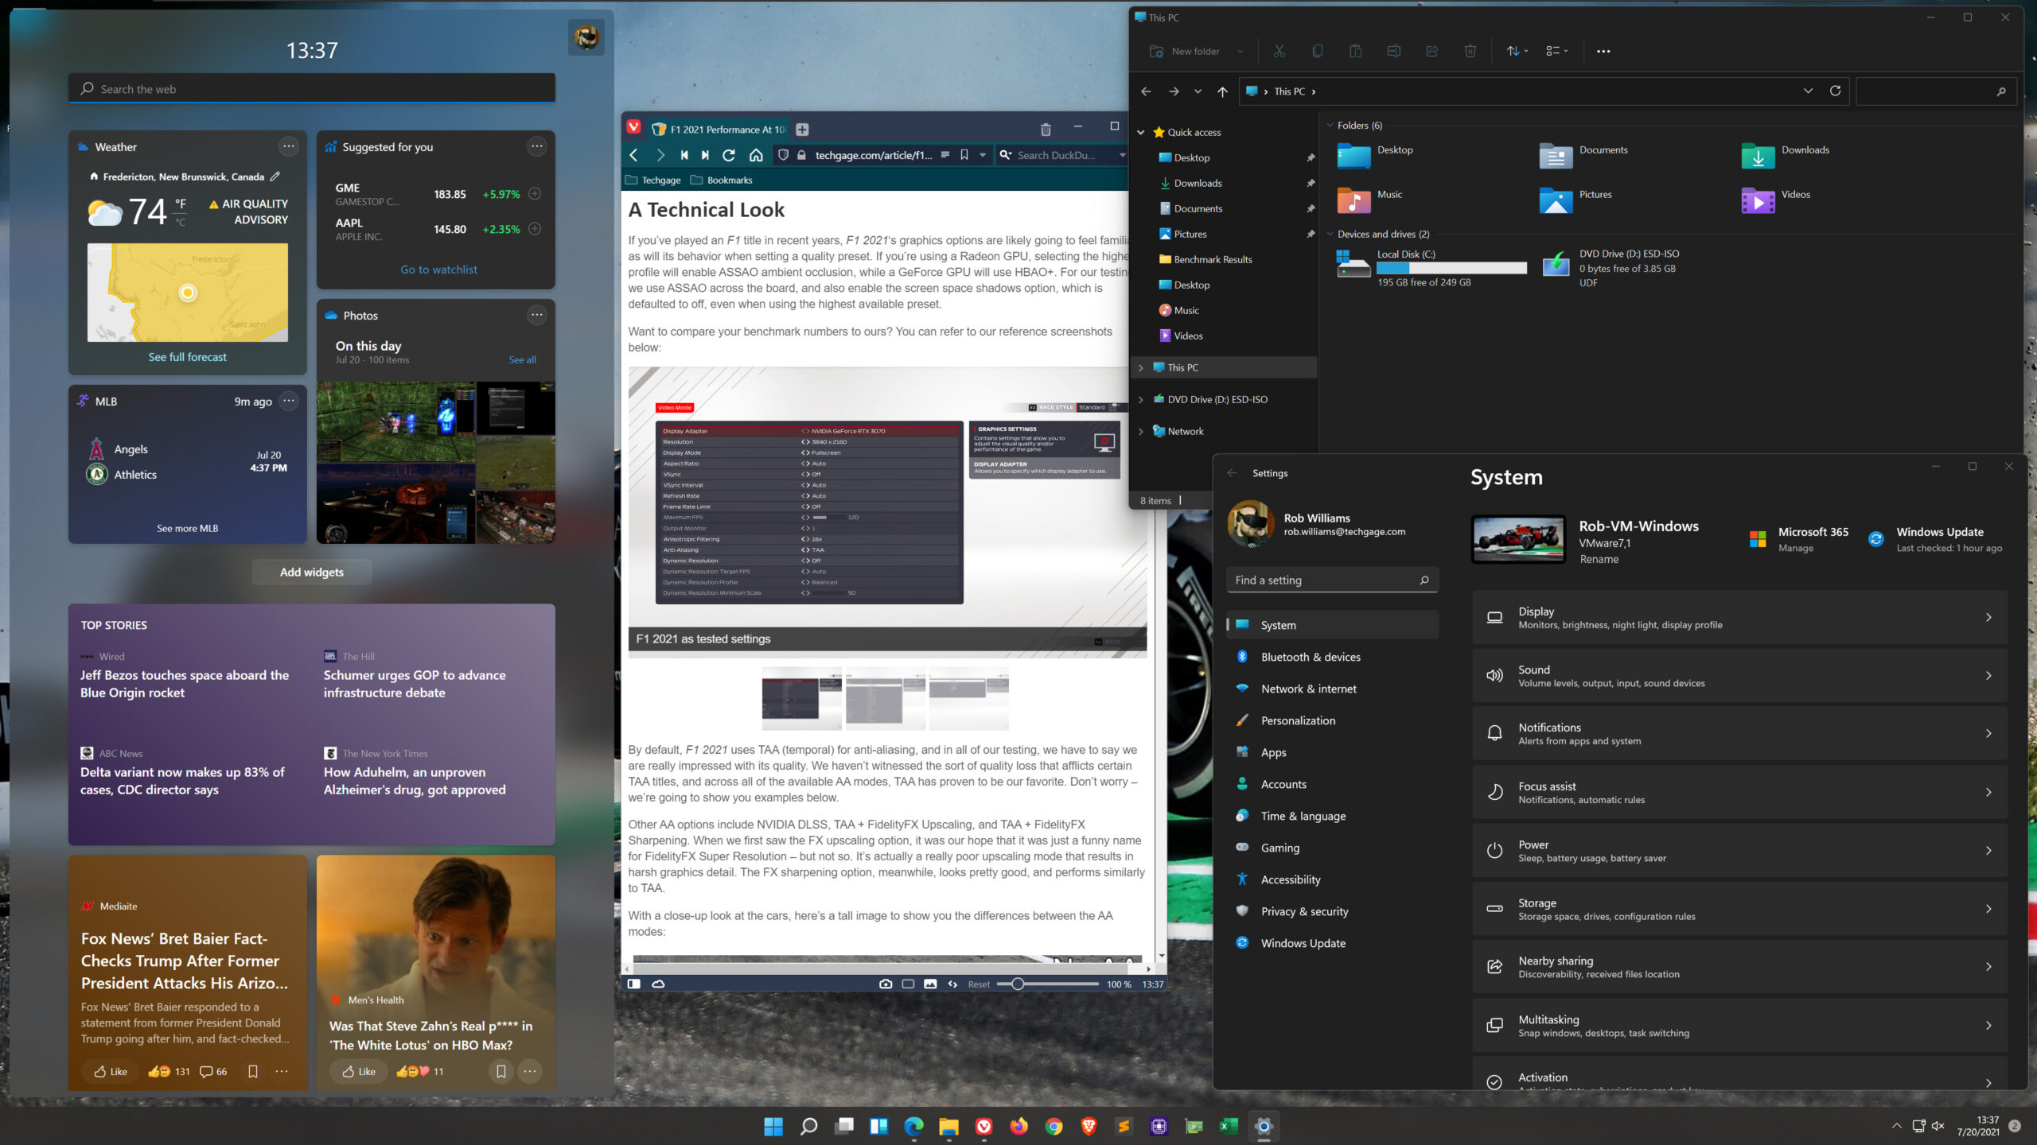Image resolution: width=2037 pixels, height=1145 pixels.
Task: Reload the techgage page in Vivaldi
Action: (x=728, y=155)
